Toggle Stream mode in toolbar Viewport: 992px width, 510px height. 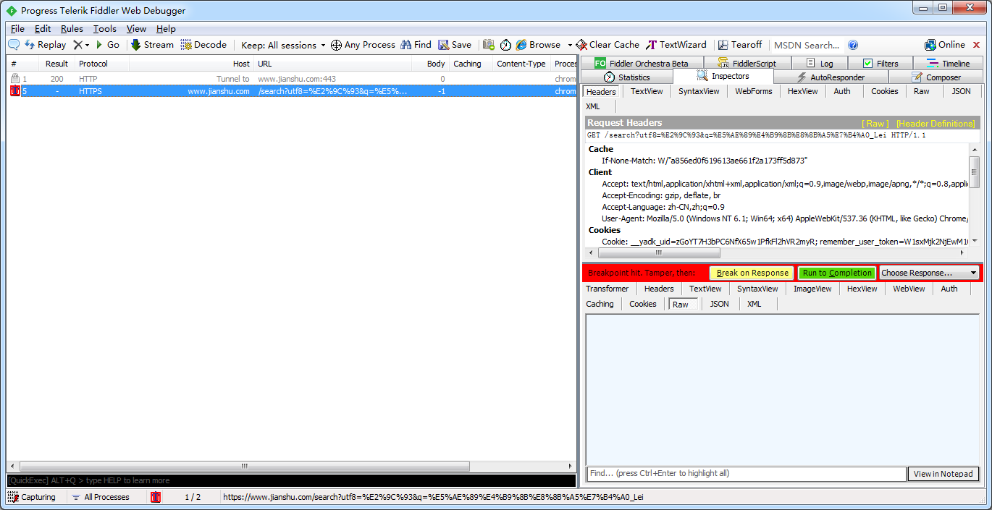click(x=152, y=45)
